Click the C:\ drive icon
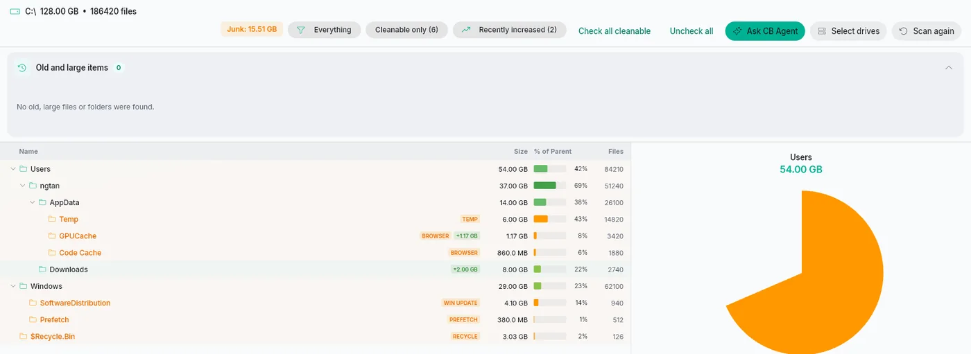This screenshot has width=971, height=354. (15, 11)
